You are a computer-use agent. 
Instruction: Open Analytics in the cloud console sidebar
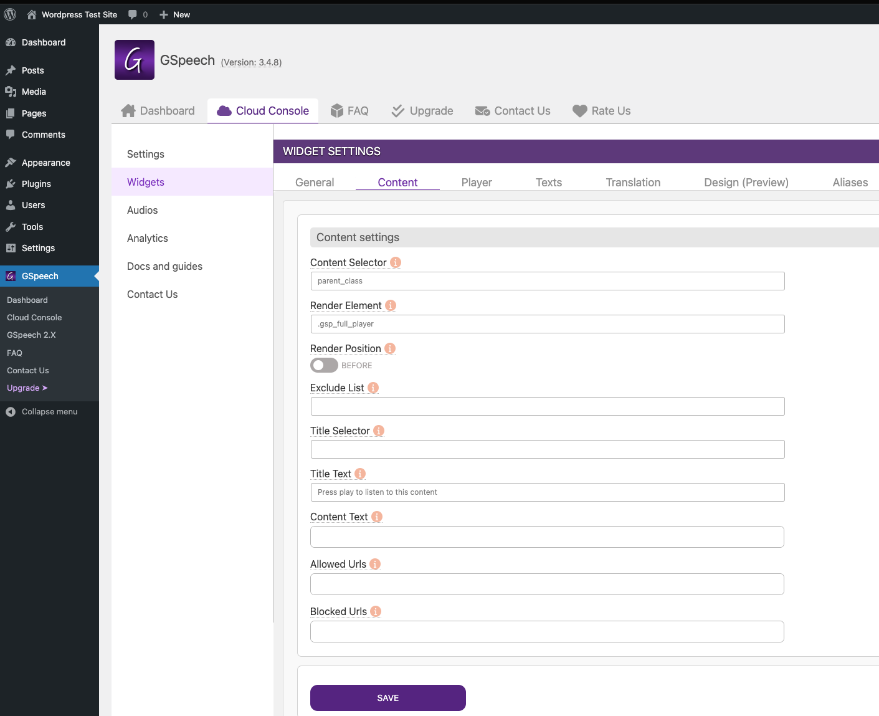click(148, 238)
